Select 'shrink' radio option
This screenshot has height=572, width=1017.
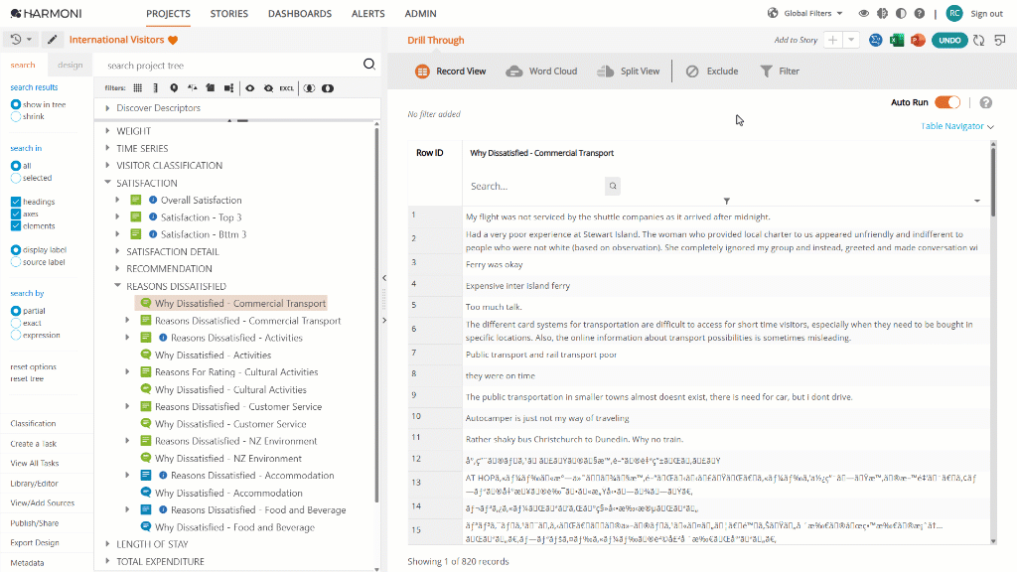point(16,117)
